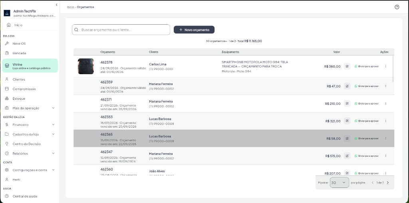Click Enviar para aprovar for orçamento 462353
The height and width of the screenshot is (203, 409).
click(367, 121)
